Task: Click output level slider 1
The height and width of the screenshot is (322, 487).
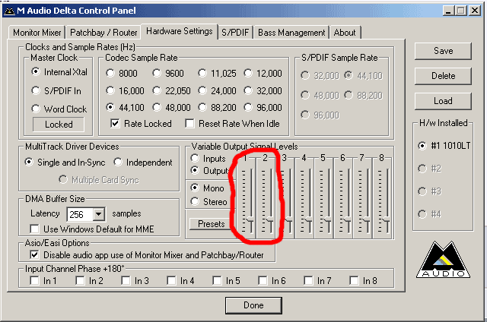Action: (x=250, y=221)
